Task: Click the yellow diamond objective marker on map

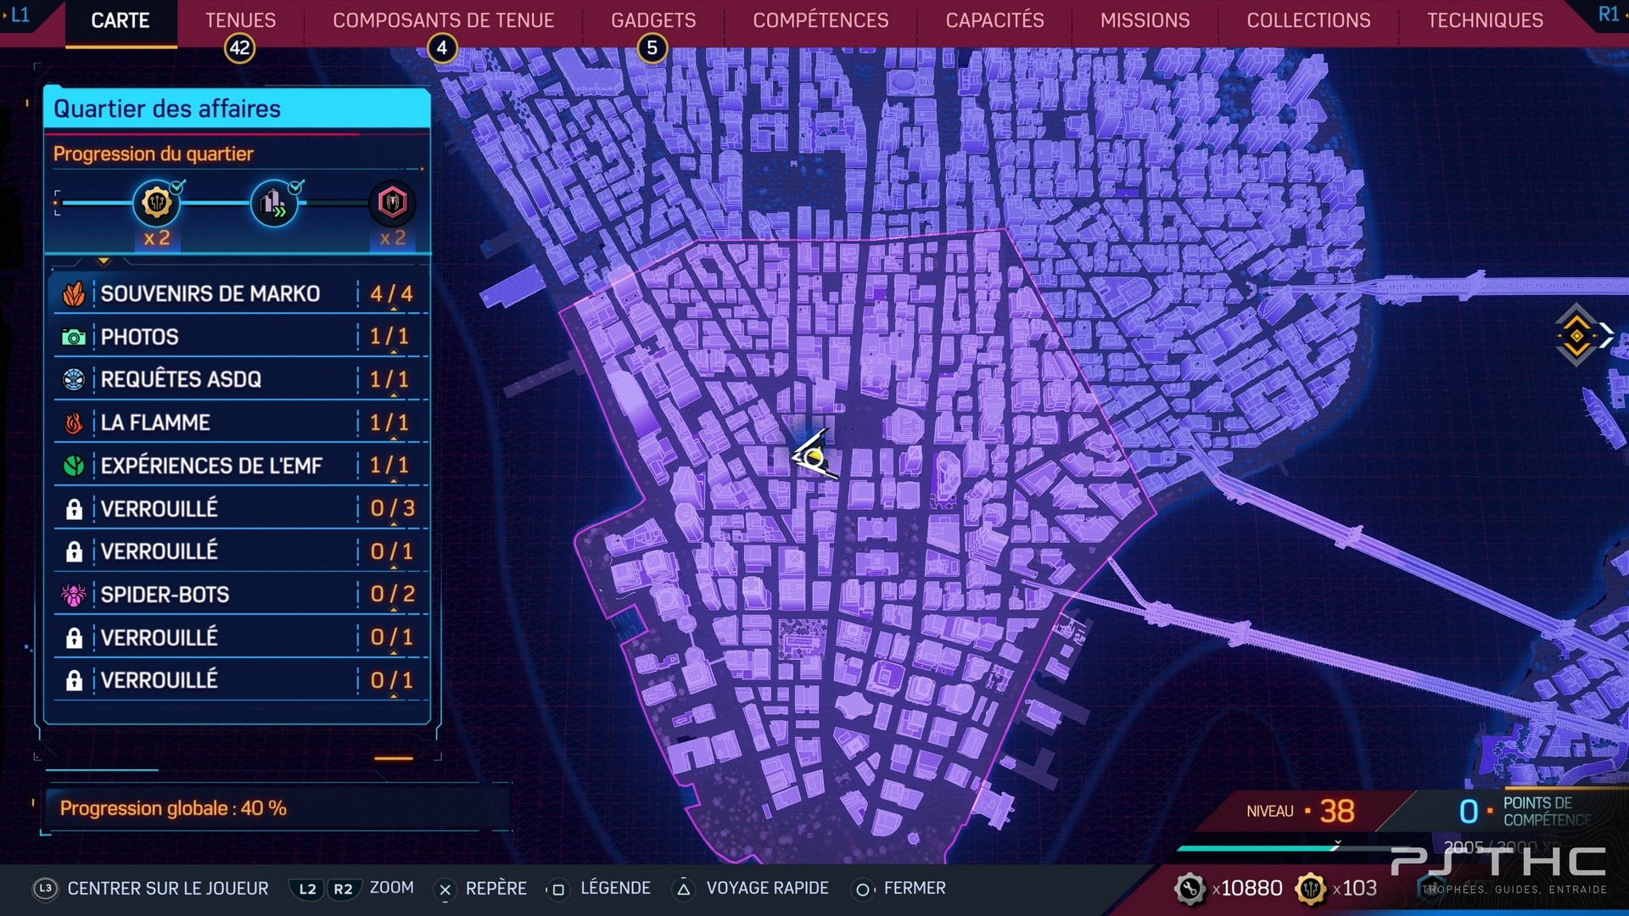Action: pos(1576,336)
